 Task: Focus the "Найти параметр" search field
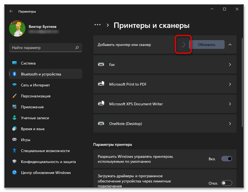coord(46,48)
